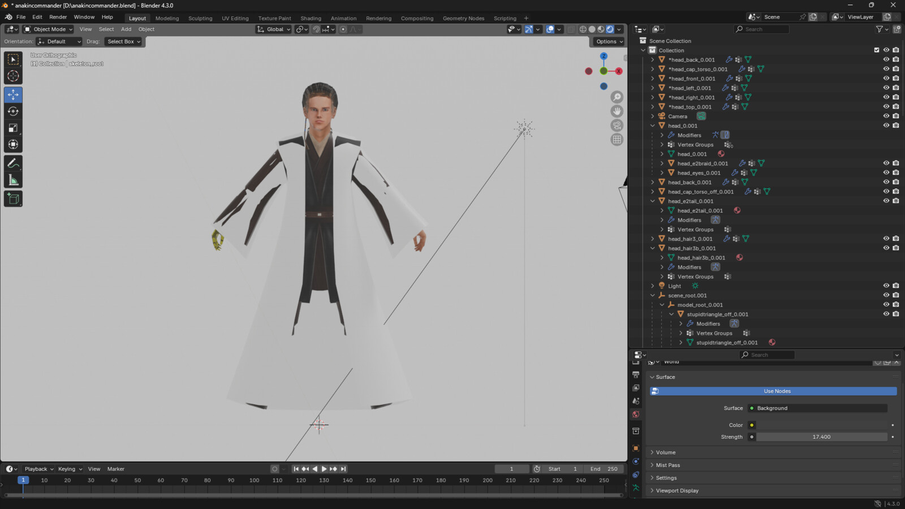The width and height of the screenshot is (905, 509).
Task: Open the Options dropdown in viewport
Action: [x=609, y=42]
